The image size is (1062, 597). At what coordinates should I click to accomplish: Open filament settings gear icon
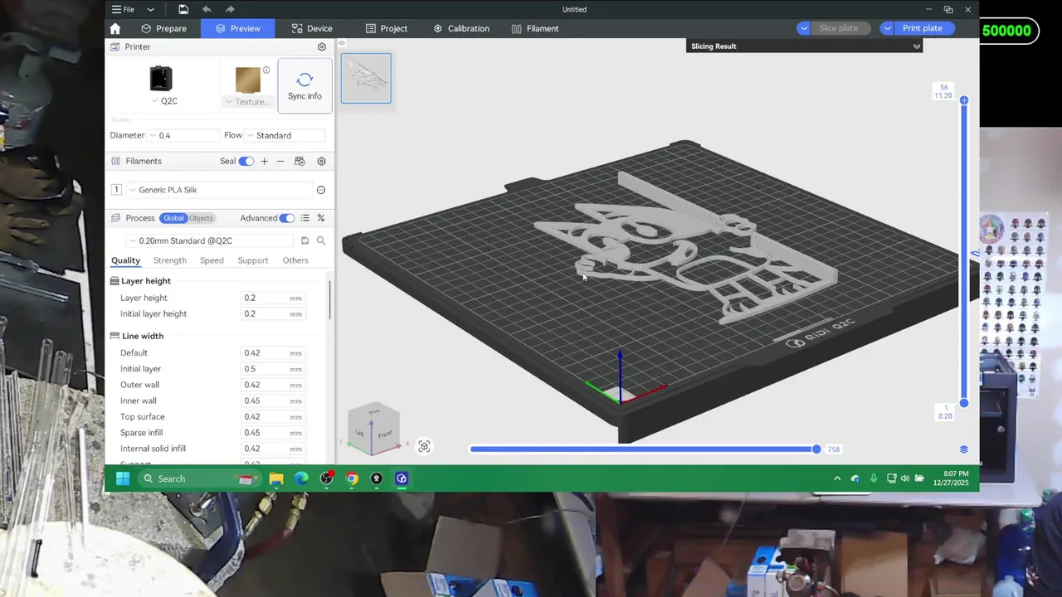tap(322, 161)
